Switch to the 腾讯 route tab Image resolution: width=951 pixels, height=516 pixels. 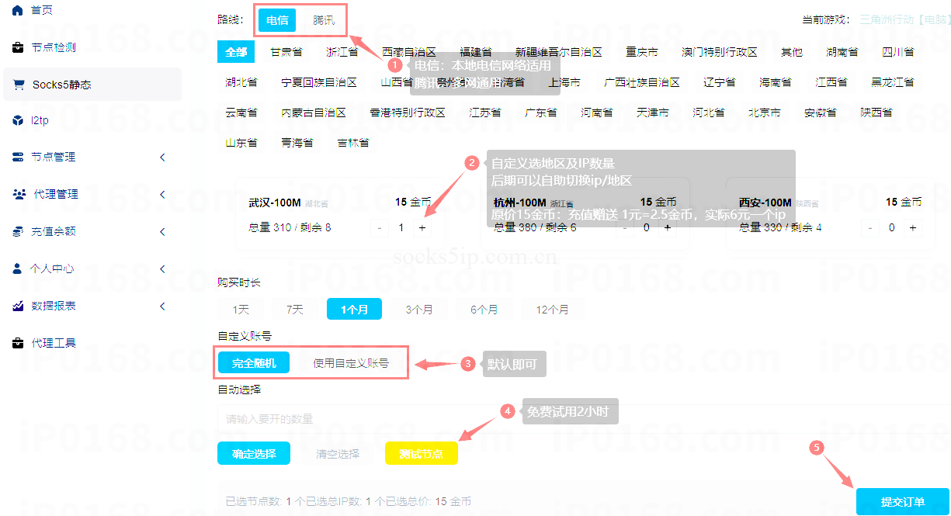324,22
